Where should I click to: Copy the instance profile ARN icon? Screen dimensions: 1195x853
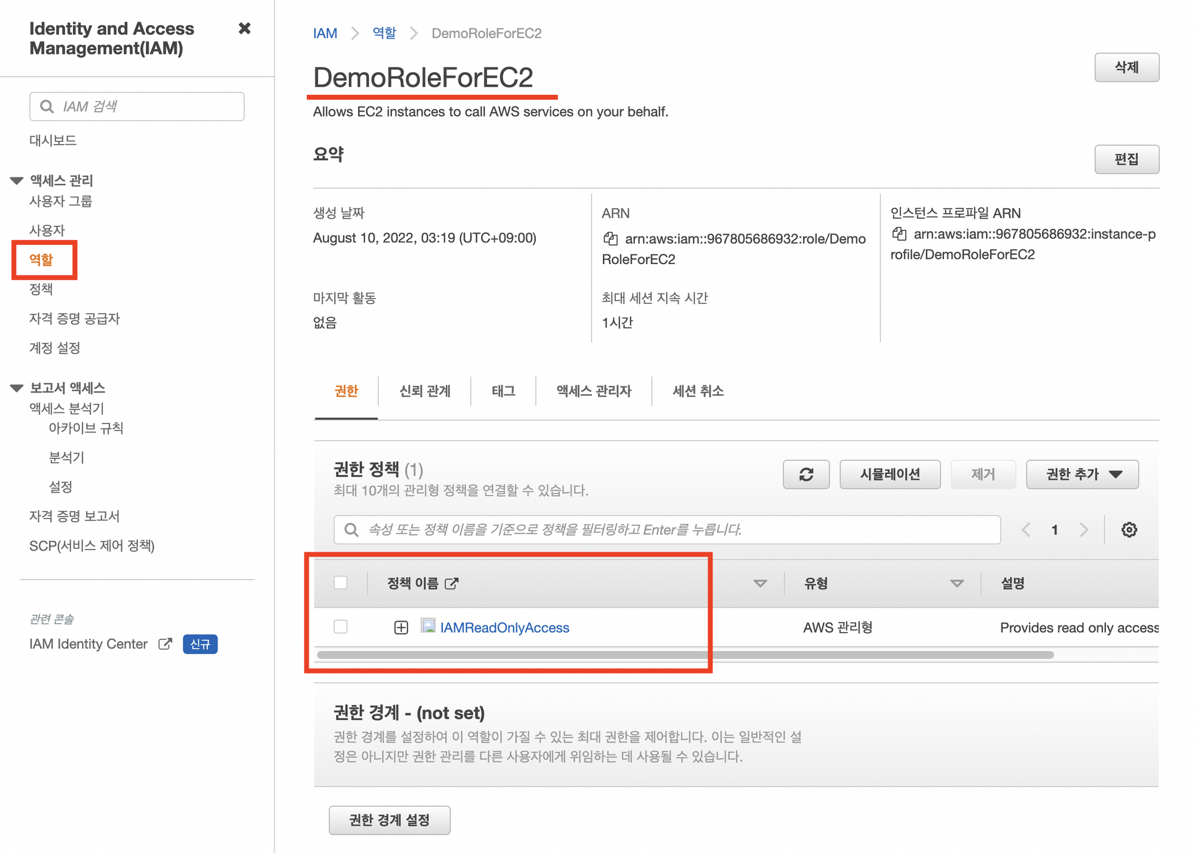tap(899, 234)
